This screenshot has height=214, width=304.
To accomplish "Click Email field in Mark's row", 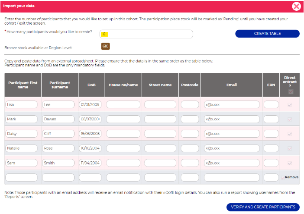I will click(232, 119).
